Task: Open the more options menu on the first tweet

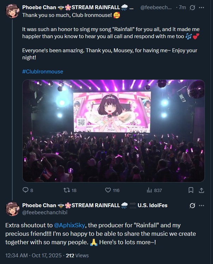Action: [202, 7]
